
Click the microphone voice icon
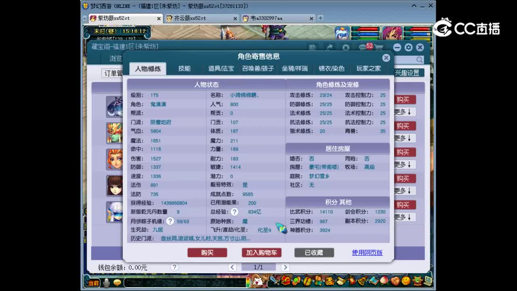(x=107, y=283)
